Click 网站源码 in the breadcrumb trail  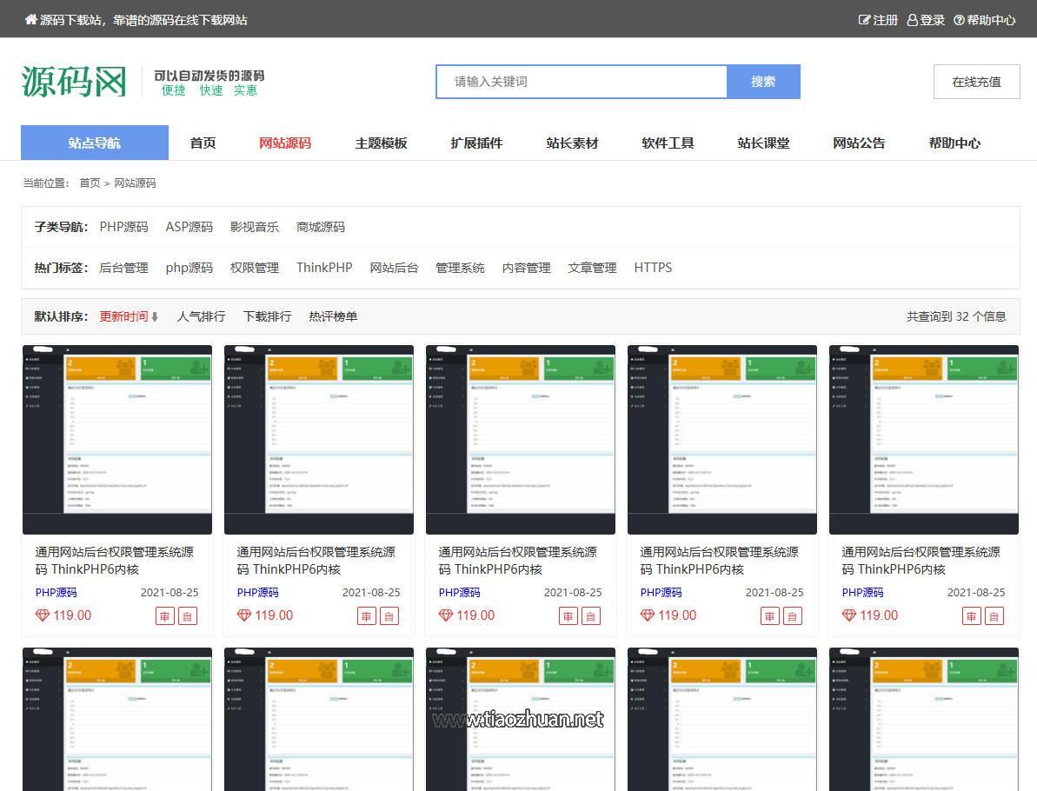[135, 183]
